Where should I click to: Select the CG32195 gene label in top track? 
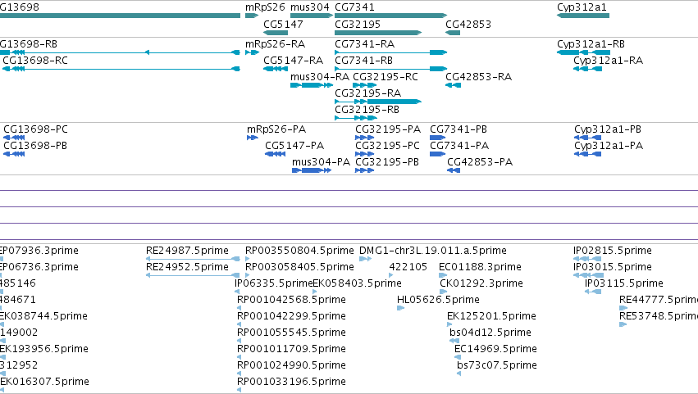pyautogui.click(x=358, y=24)
